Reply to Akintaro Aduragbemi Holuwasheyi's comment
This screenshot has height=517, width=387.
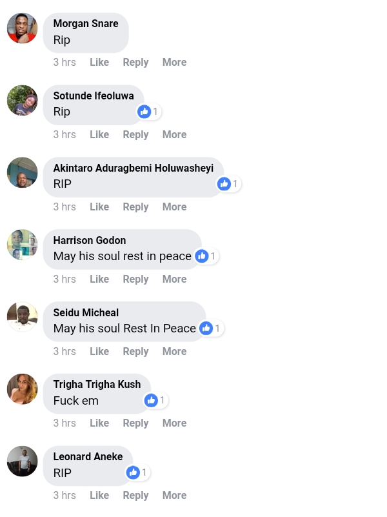(x=135, y=207)
